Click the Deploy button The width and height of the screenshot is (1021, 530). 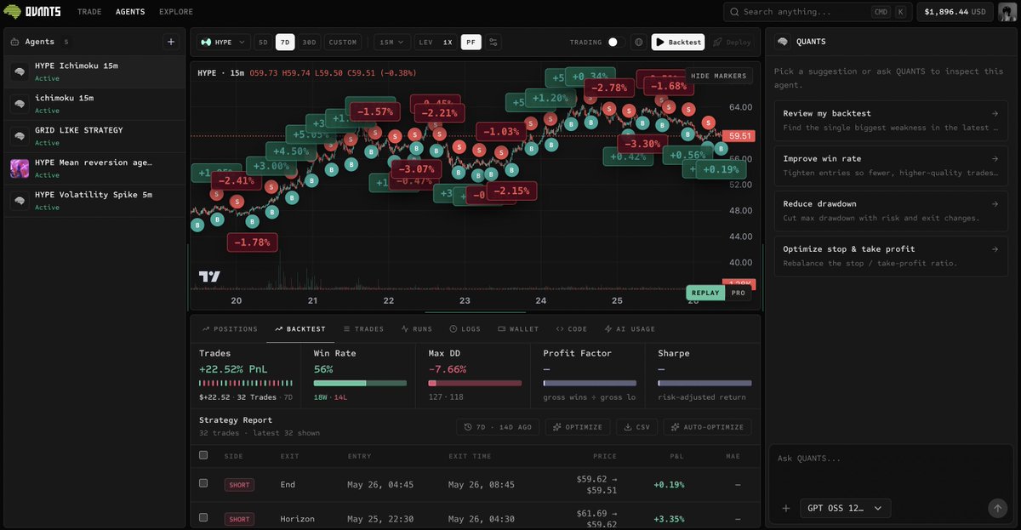[732, 42]
